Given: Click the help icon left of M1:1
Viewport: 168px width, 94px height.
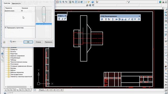Looking at the screenshot, I should [x=4, y=42].
